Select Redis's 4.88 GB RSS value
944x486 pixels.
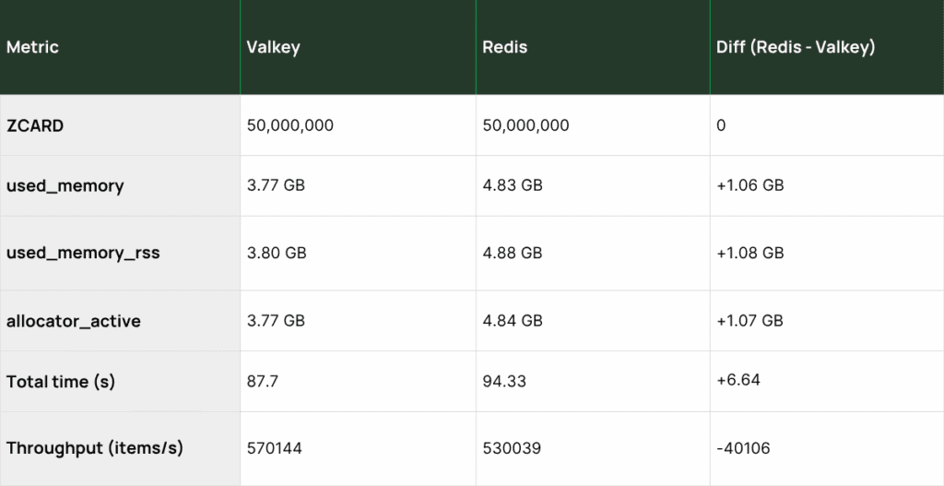pyautogui.click(x=513, y=253)
